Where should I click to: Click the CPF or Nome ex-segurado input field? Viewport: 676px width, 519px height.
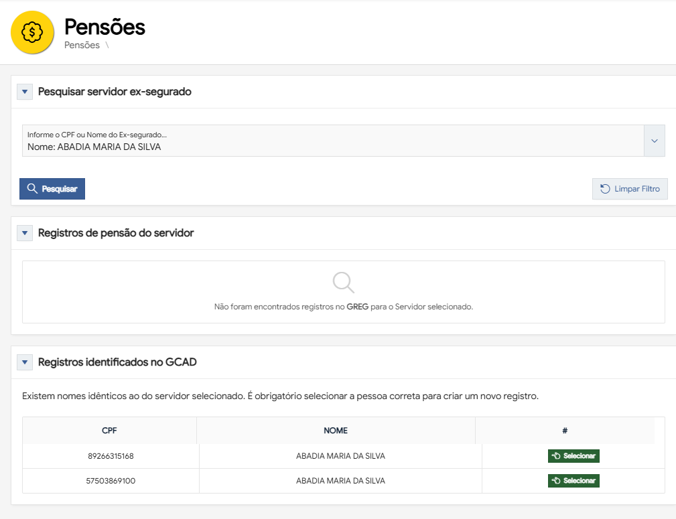(x=333, y=141)
